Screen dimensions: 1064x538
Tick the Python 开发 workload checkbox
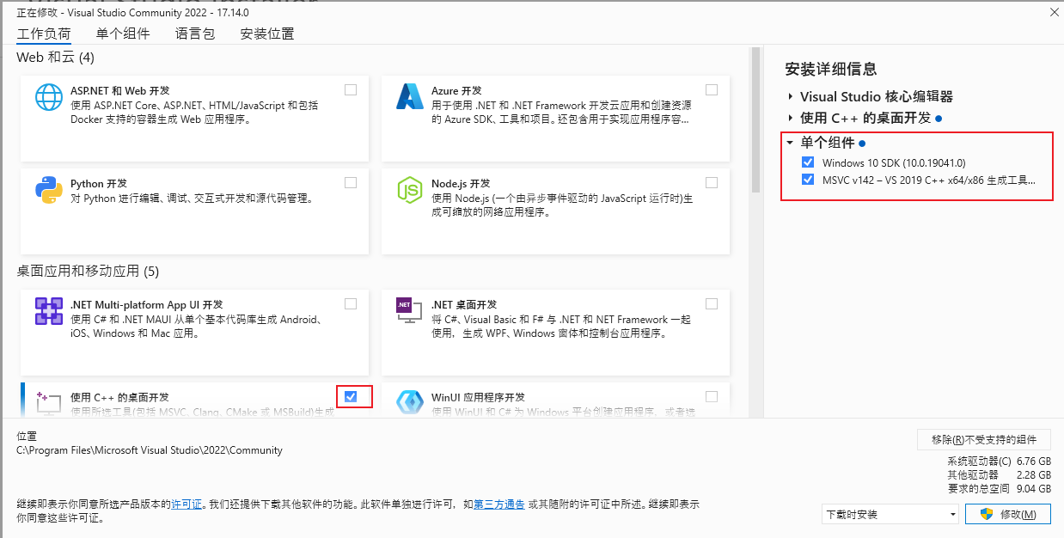coord(351,182)
